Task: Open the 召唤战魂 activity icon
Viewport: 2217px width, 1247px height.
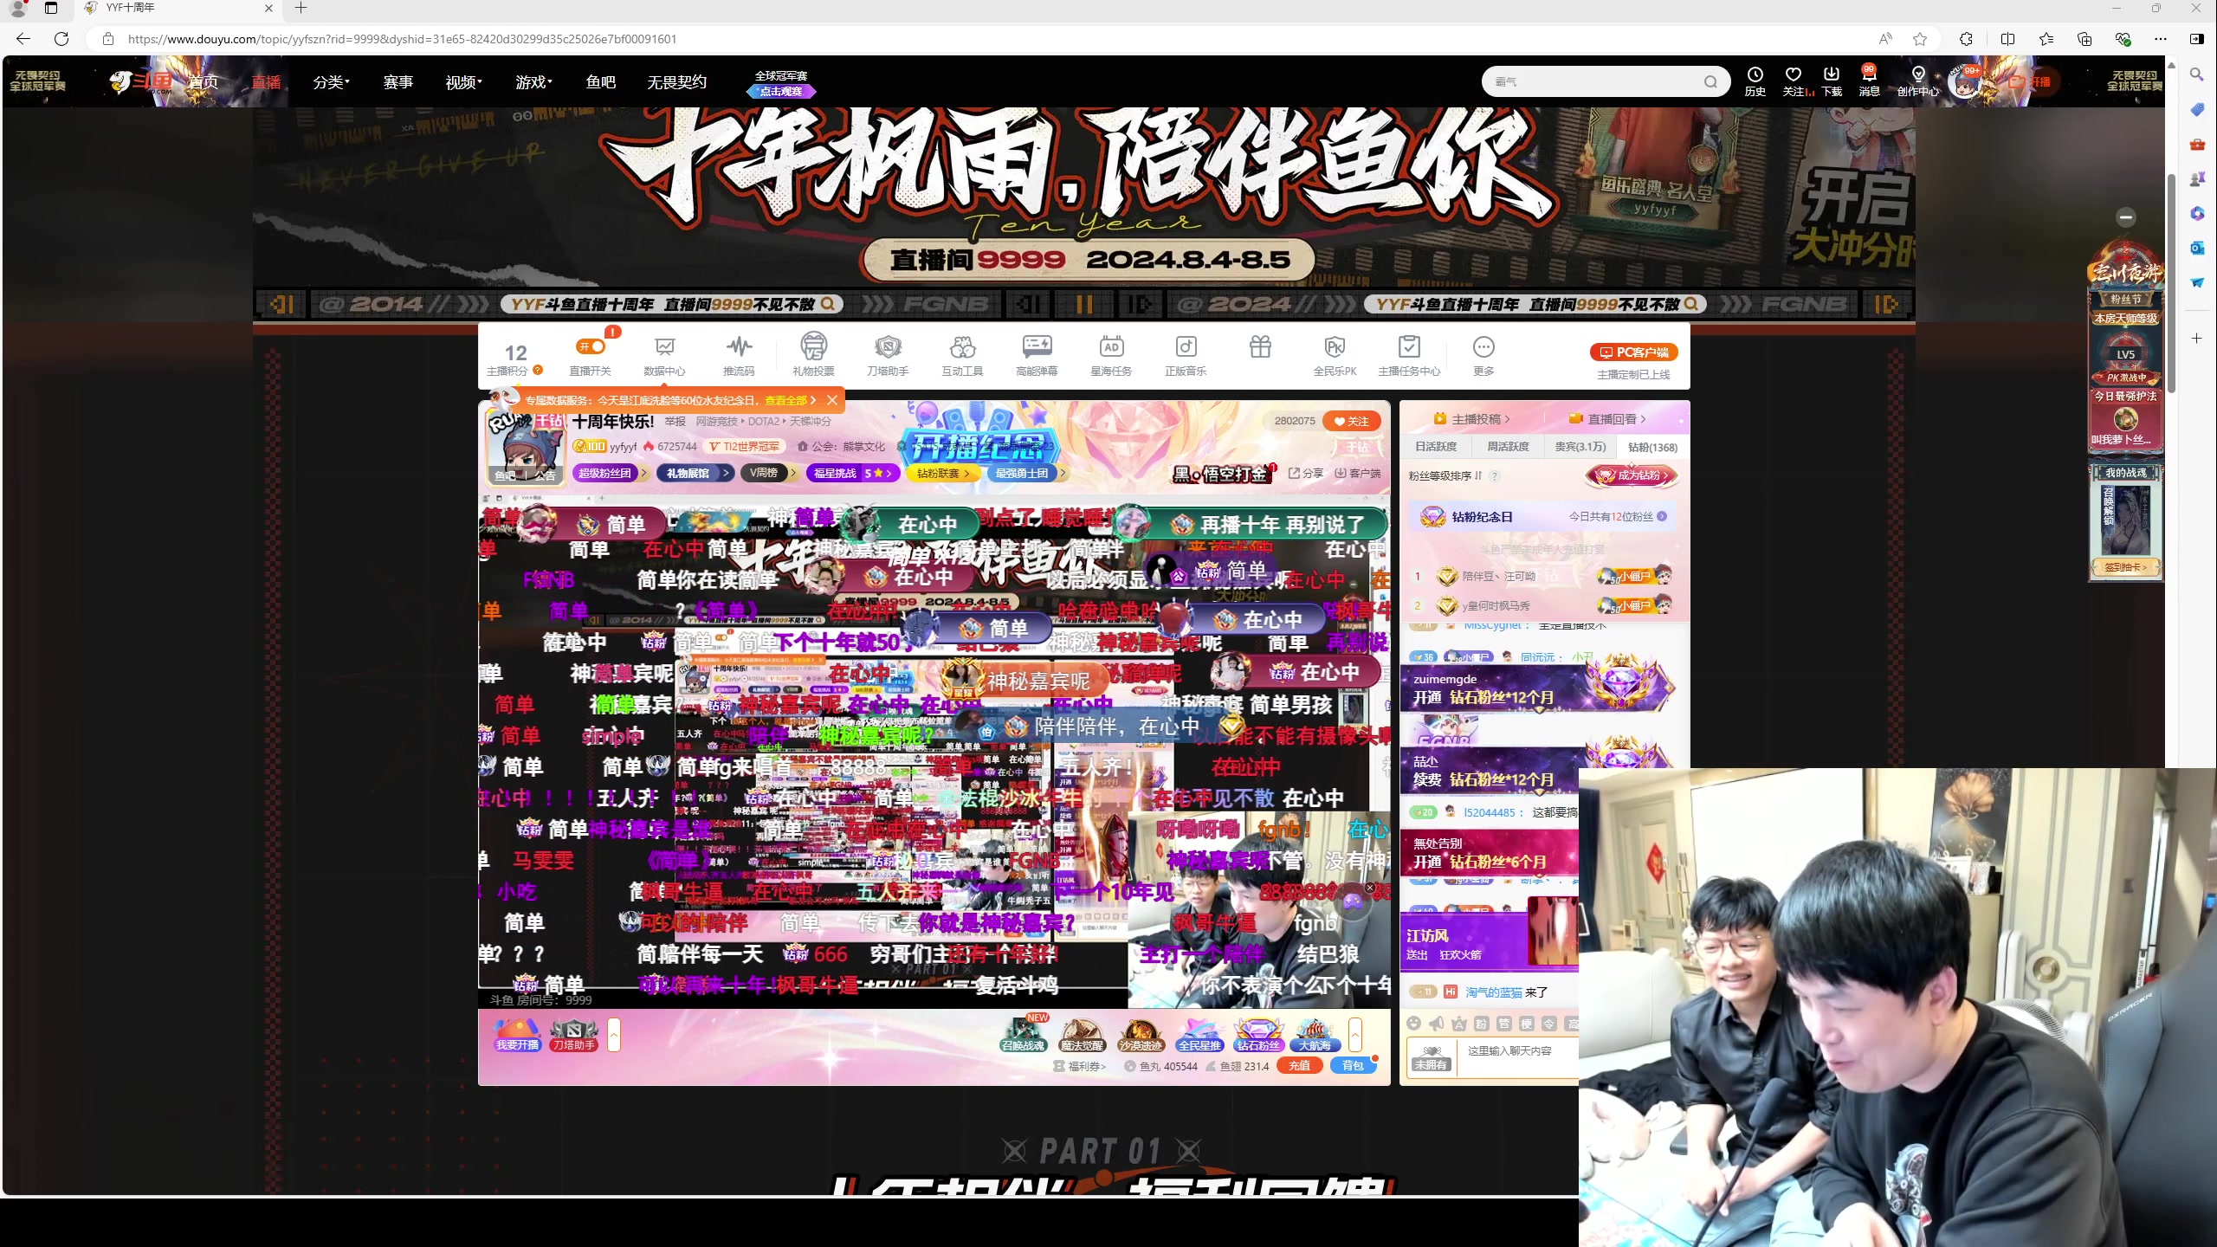Action: (1024, 1035)
